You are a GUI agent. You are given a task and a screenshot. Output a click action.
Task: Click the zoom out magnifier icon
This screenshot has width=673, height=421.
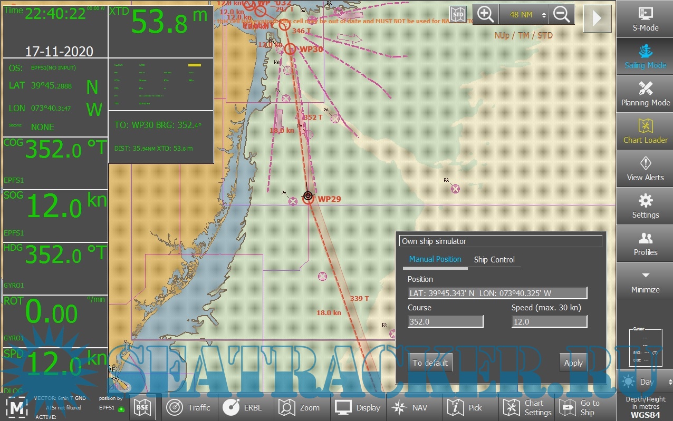pyautogui.click(x=561, y=15)
